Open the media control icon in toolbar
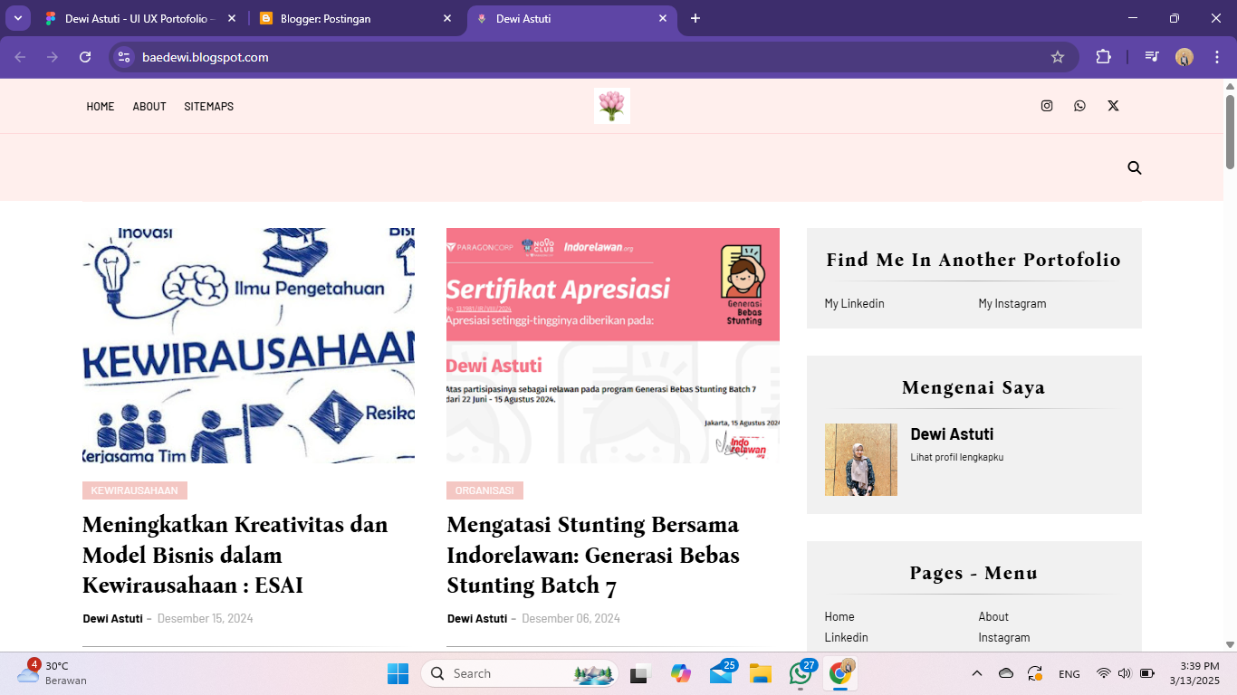Screen dimensions: 1237x695 click(x=1152, y=57)
